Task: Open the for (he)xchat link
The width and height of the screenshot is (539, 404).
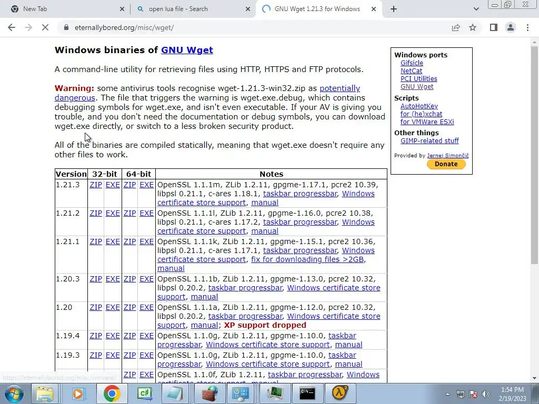Action: coord(421,114)
